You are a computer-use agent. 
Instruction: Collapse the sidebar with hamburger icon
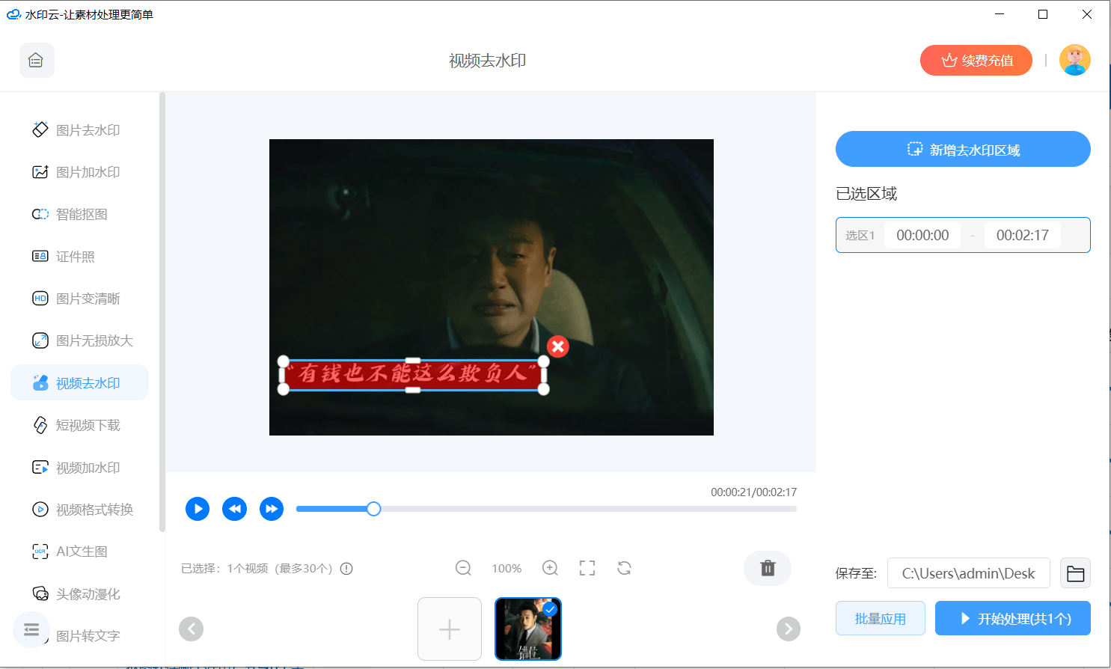tap(31, 629)
